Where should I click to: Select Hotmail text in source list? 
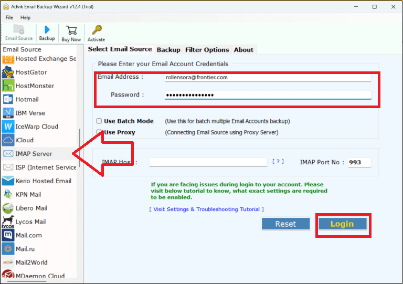coord(27,99)
